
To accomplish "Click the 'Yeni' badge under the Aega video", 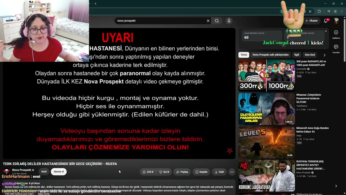I will pyautogui.click(x=299, y=143).
